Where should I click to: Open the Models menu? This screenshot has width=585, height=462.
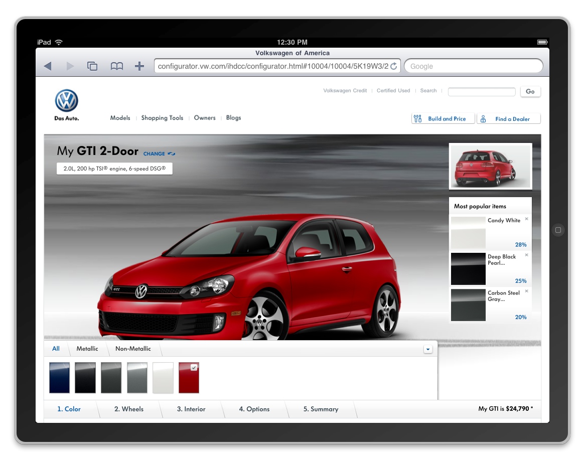click(120, 118)
